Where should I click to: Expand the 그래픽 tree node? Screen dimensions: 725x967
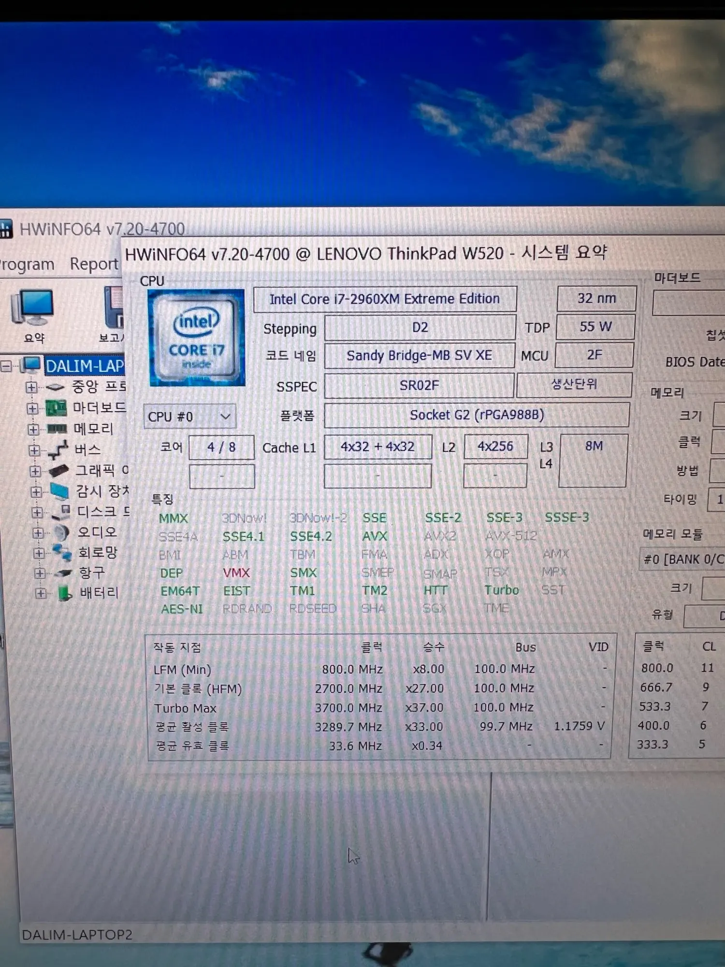pyautogui.click(x=35, y=471)
